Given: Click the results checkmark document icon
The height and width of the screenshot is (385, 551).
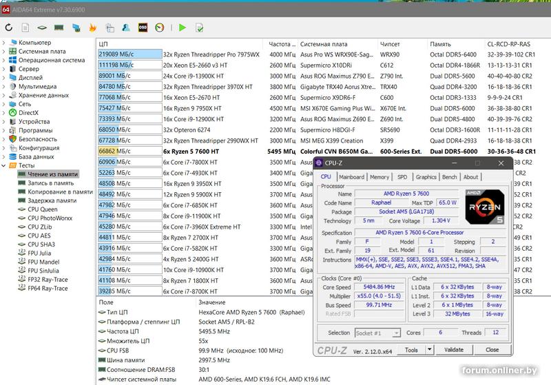Looking at the screenshot, I should [199, 28].
